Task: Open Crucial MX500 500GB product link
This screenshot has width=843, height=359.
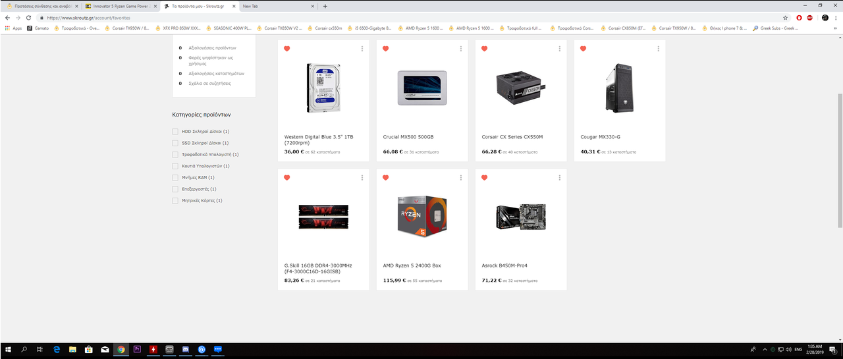Action: tap(408, 137)
